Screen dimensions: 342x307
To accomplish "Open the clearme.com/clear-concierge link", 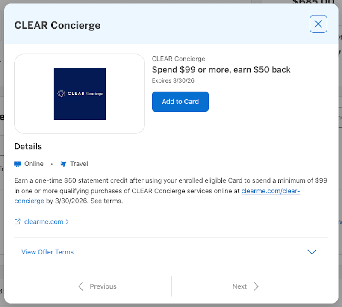I will (271, 191).
